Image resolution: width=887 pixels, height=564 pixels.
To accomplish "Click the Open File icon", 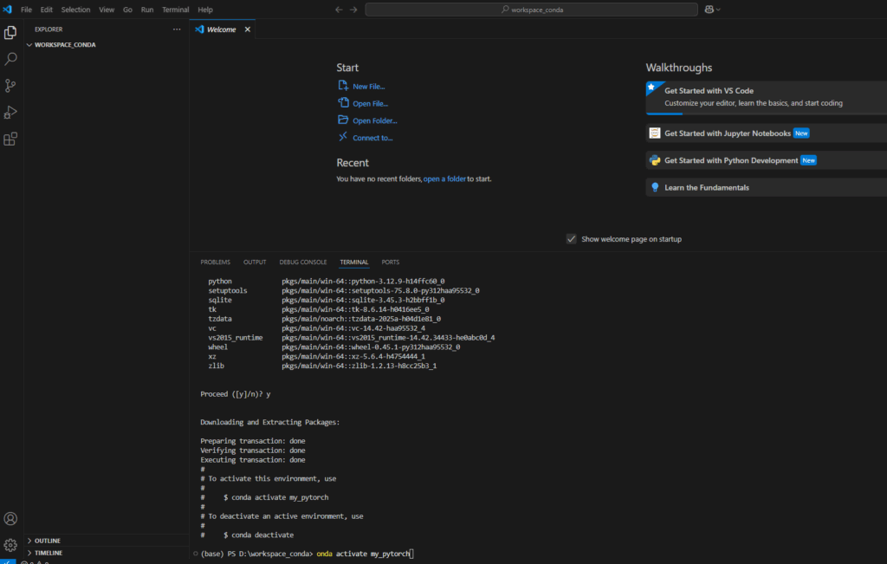I will (x=343, y=102).
